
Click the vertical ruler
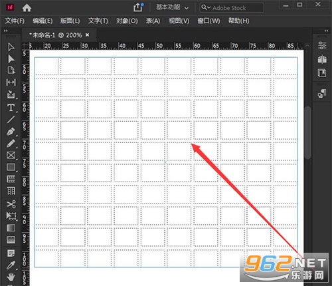click(25, 168)
